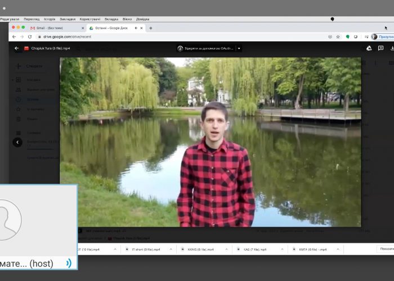
Task: Click the add to Drive icon
Action: pos(369,48)
